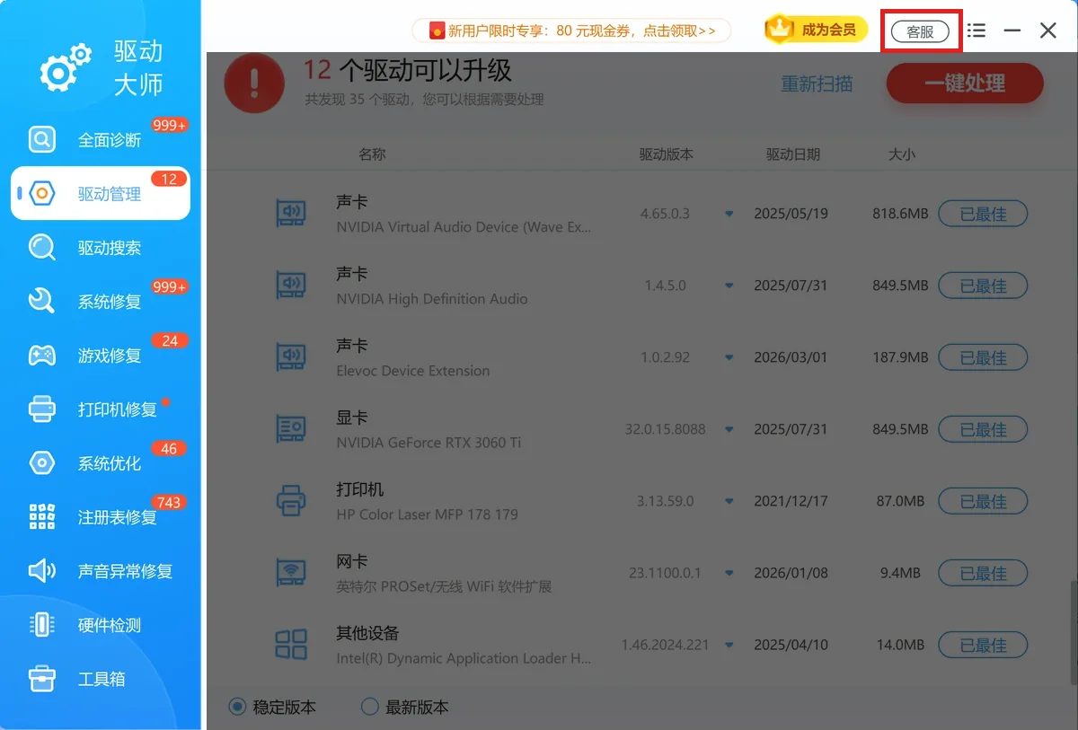Click 已最佳 button for HP Color Laser MFP
Screen dimensions: 1078x730
point(983,501)
